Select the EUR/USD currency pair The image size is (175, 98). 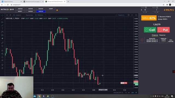click(x=30, y=11)
